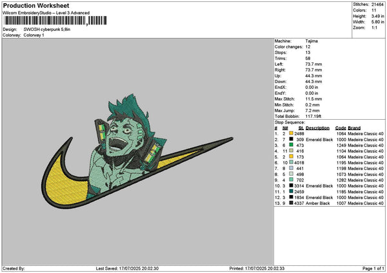Select the mint swatch in stop row 9
This screenshot has width=387, height=273.
click(x=292, y=180)
